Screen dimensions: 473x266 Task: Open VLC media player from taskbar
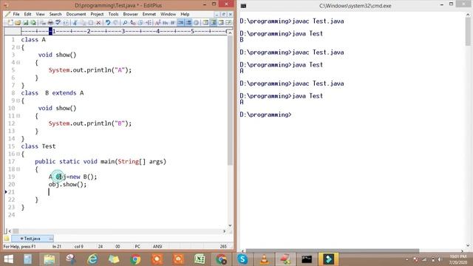[x=264, y=259]
